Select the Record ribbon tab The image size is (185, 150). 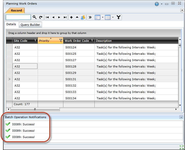tap(16, 10)
